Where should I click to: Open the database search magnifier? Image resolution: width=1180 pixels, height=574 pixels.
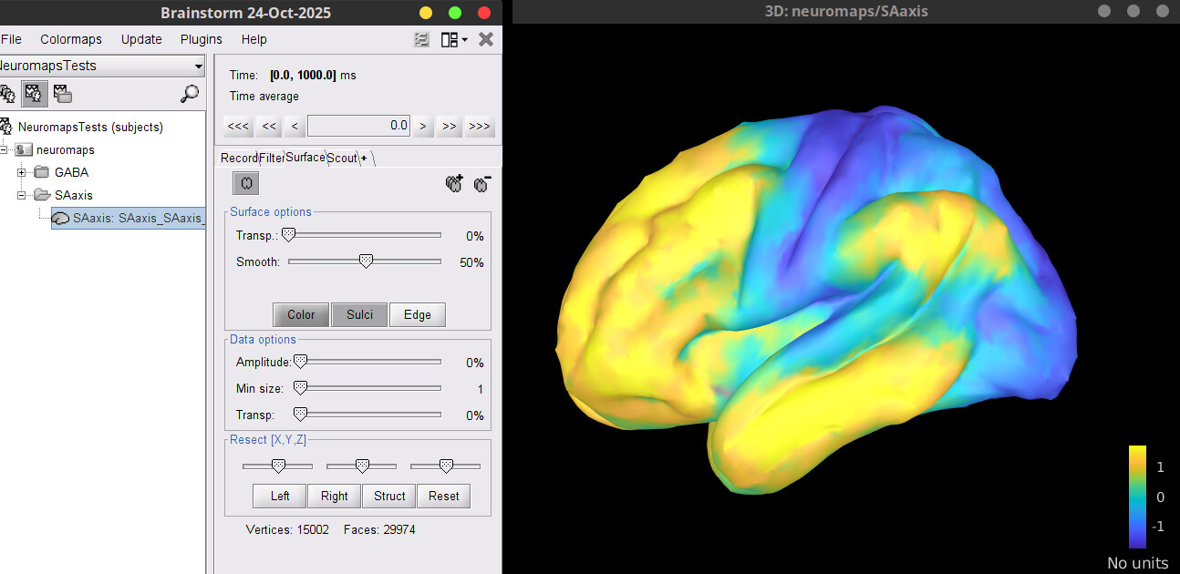point(190,93)
